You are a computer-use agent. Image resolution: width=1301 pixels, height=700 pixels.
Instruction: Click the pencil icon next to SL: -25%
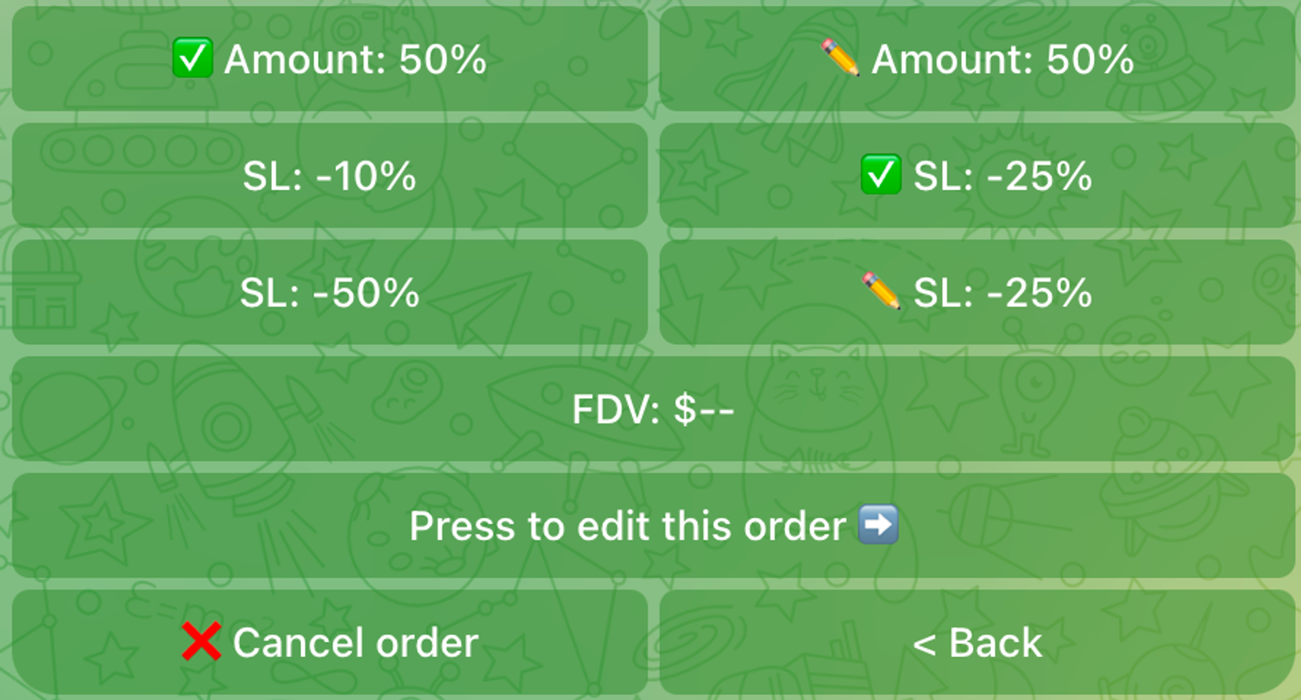coord(881,291)
